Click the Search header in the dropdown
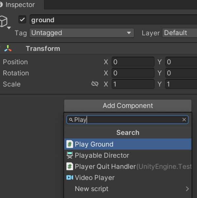This screenshot has height=198, width=197. pos(128,133)
